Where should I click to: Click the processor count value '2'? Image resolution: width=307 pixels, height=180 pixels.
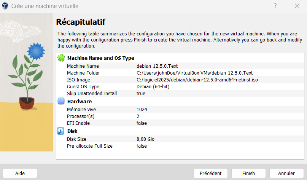click(138, 116)
